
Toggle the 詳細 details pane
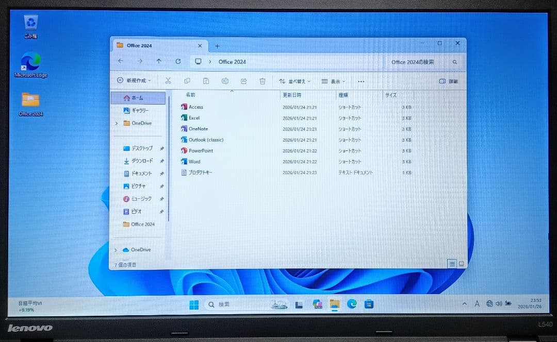point(447,81)
